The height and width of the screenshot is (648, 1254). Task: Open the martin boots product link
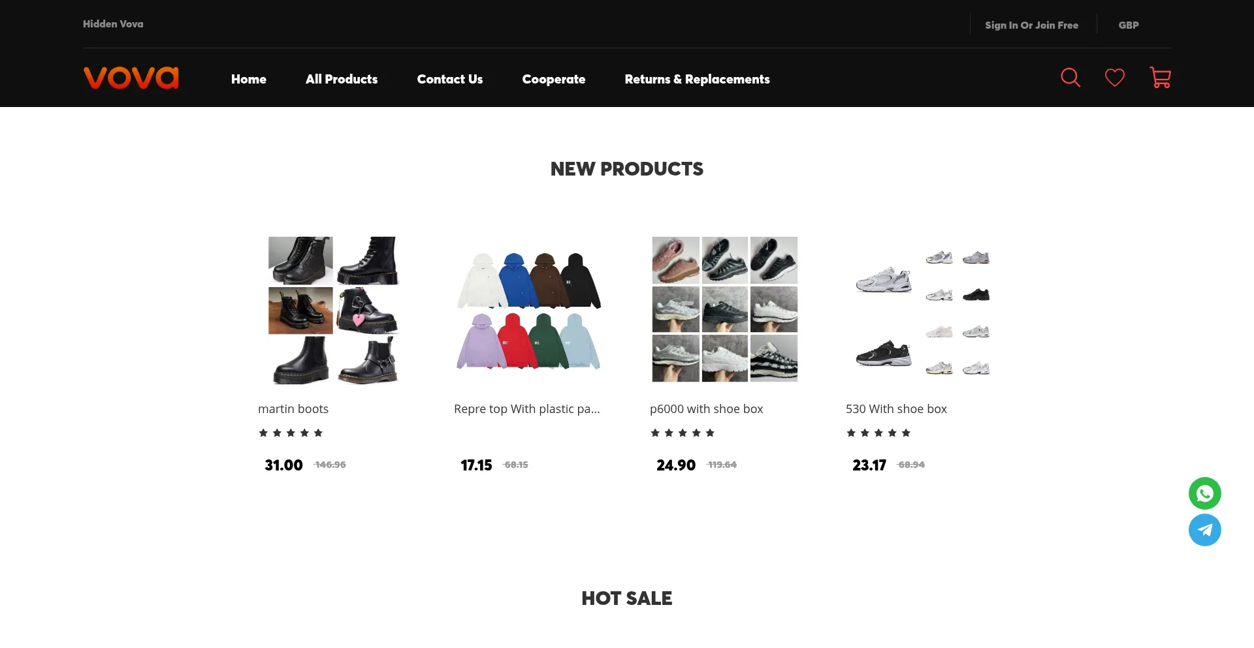tap(293, 409)
